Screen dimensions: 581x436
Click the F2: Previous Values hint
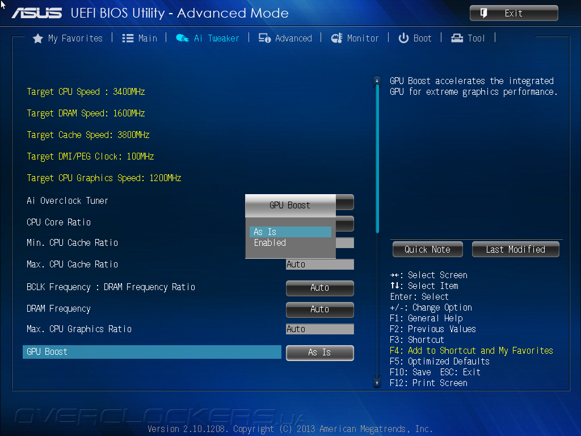point(433,329)
